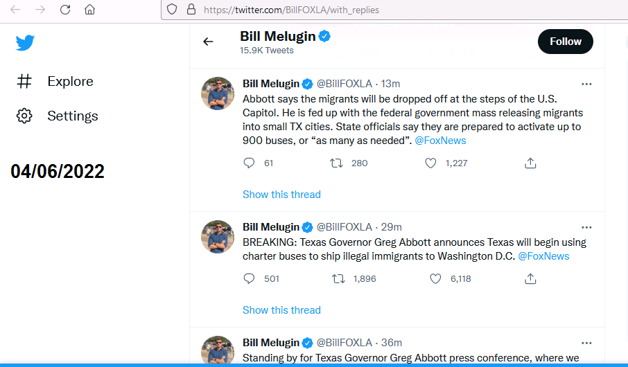Open the Explore page
The width and height of the screenshot is (628, 367).
[x=70, y=82]
